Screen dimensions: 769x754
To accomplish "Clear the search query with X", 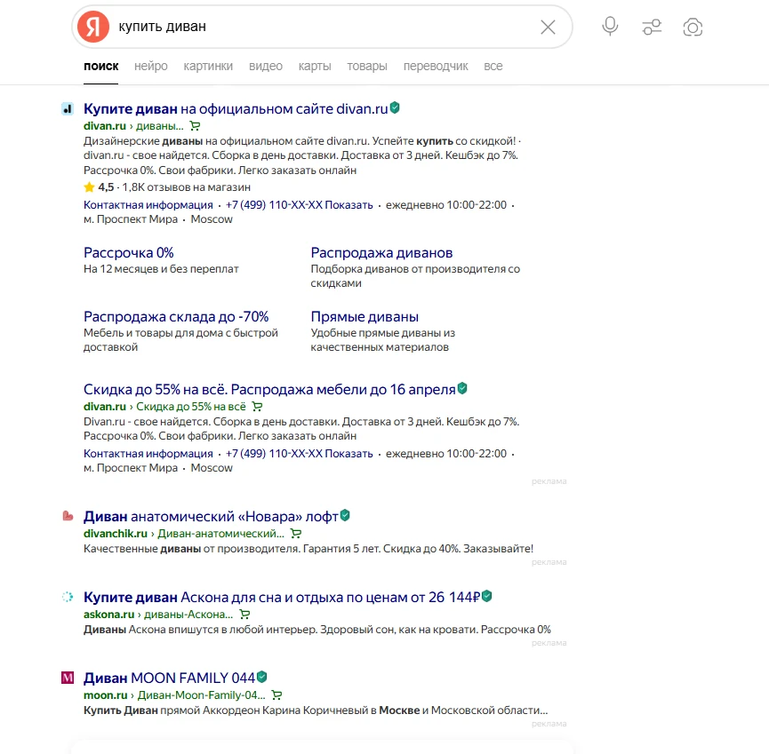I will tap(548, 27).
